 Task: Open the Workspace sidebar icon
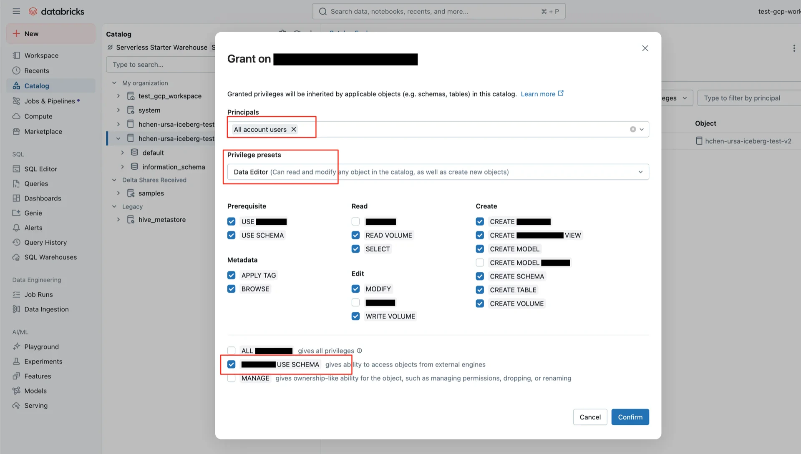click(x=16, y=55)
